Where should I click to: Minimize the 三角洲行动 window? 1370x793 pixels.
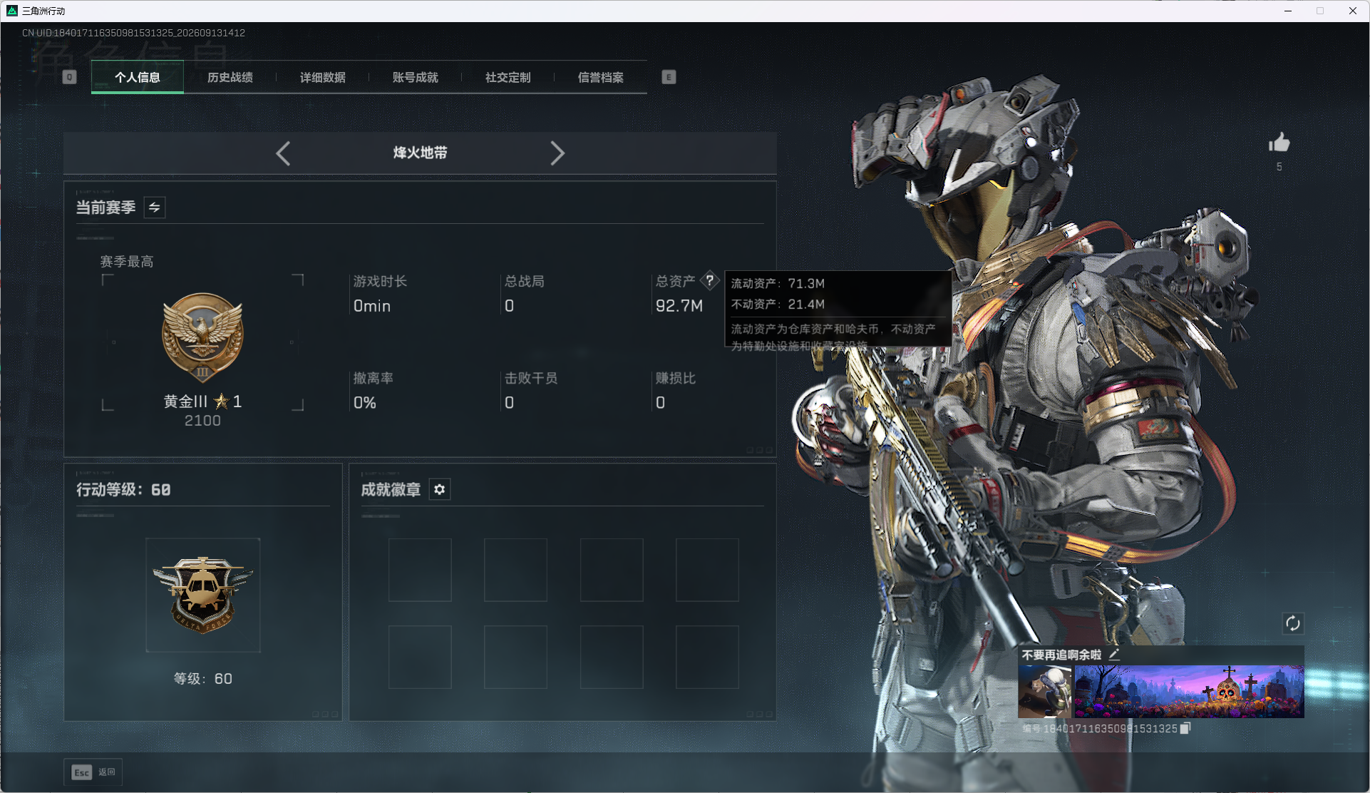point(1288,11)
